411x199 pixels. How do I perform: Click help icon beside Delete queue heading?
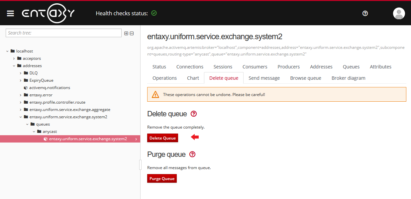tap(194, 114)
